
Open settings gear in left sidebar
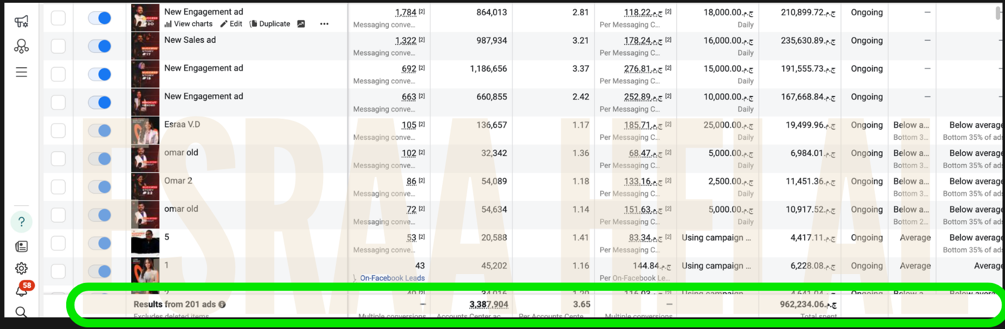[21, 269]
